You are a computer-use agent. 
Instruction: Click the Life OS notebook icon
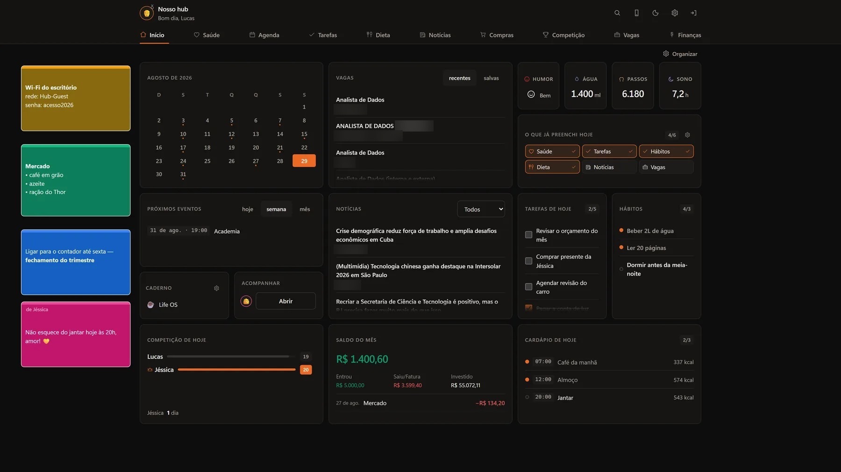pyautogui.click(x=150, y=305)
